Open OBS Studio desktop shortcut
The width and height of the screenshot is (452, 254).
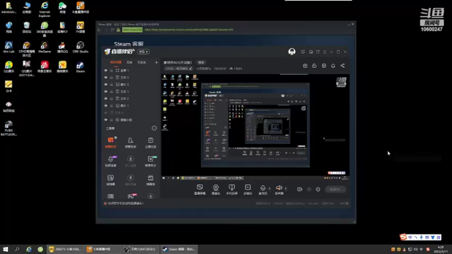(x=80, y=47)
